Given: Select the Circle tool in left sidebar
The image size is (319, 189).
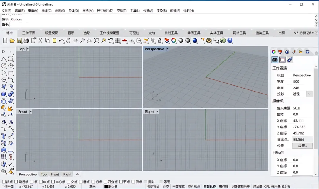Looking at the screenshot, I should coord(4,66).
